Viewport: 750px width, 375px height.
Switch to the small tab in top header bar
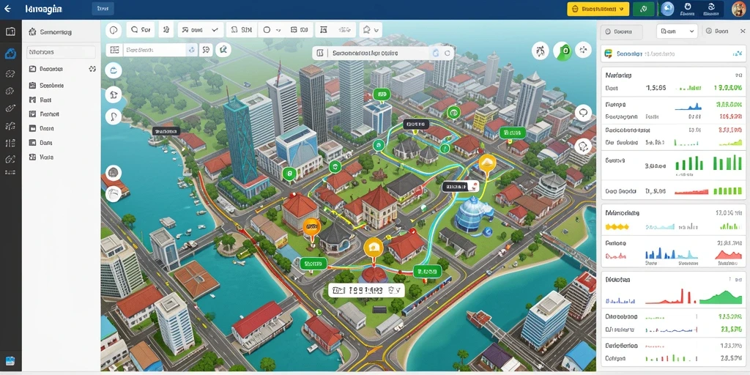point(102,8)
